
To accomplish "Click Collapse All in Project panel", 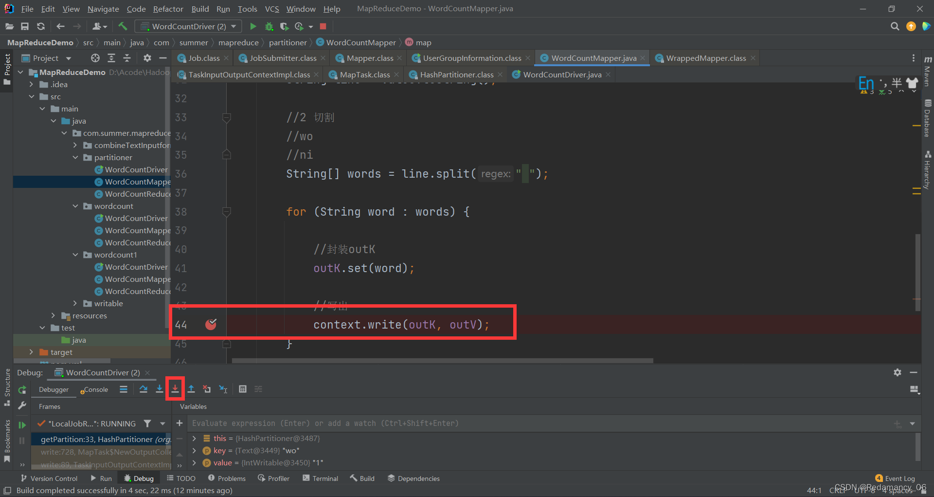I will 127,58.
